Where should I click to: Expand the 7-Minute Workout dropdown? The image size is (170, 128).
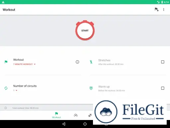24,64
